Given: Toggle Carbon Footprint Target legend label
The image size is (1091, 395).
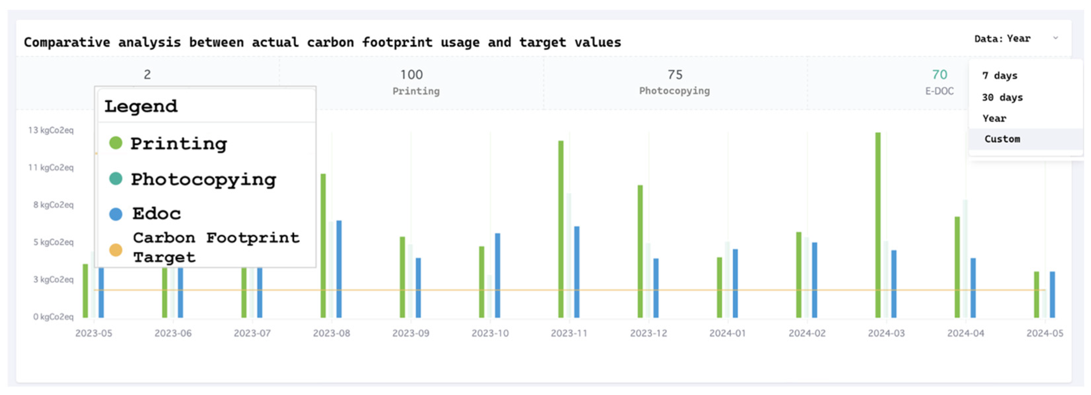Looking at the screenshot, I should 216,247.
